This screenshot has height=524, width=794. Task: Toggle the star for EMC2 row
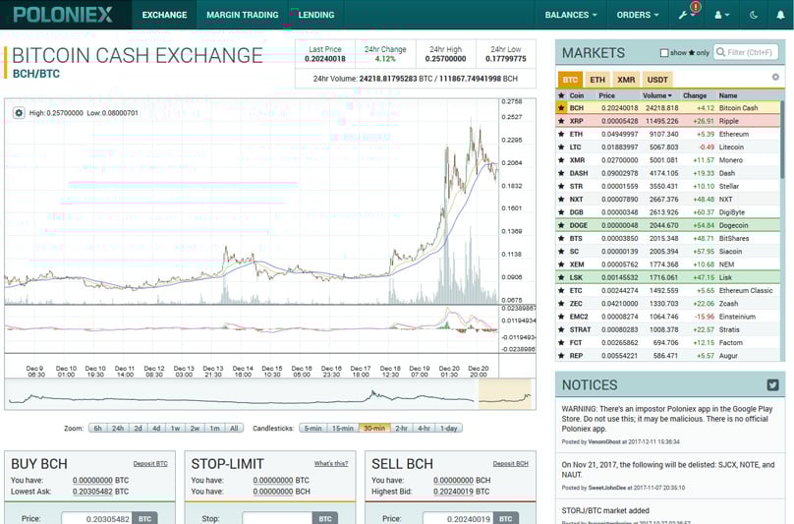click(561, 317)
